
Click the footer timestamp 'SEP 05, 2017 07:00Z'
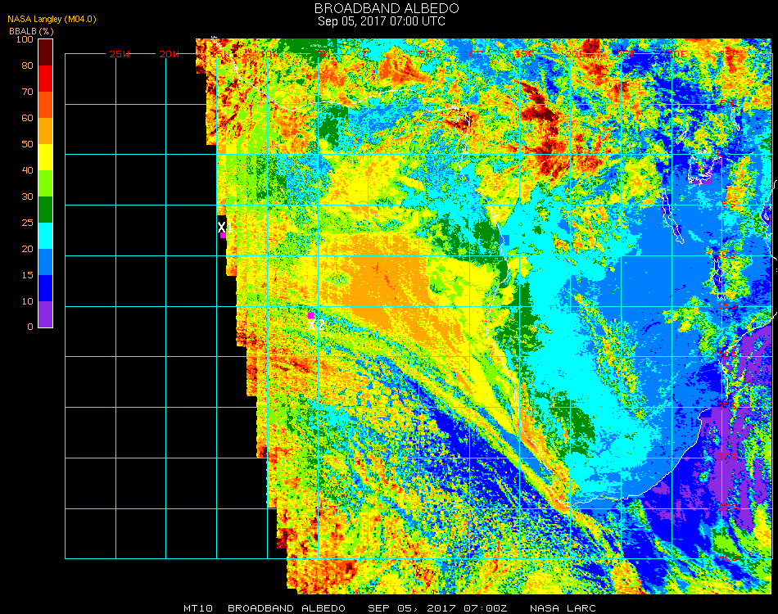click(437, 608)
